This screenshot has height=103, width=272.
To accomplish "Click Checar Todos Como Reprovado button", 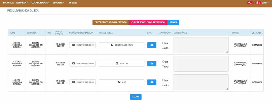I will (148, 22).
